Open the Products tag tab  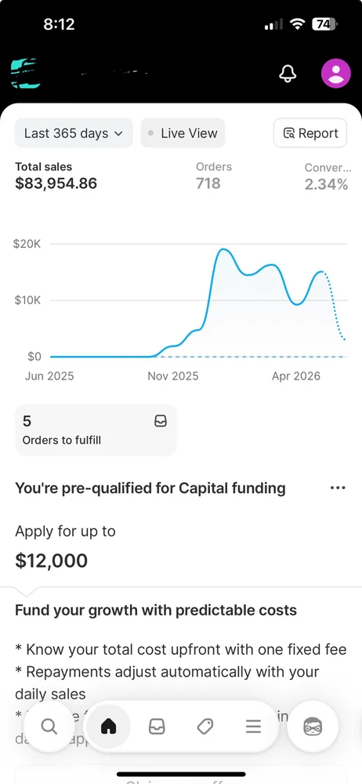(205, 727)
